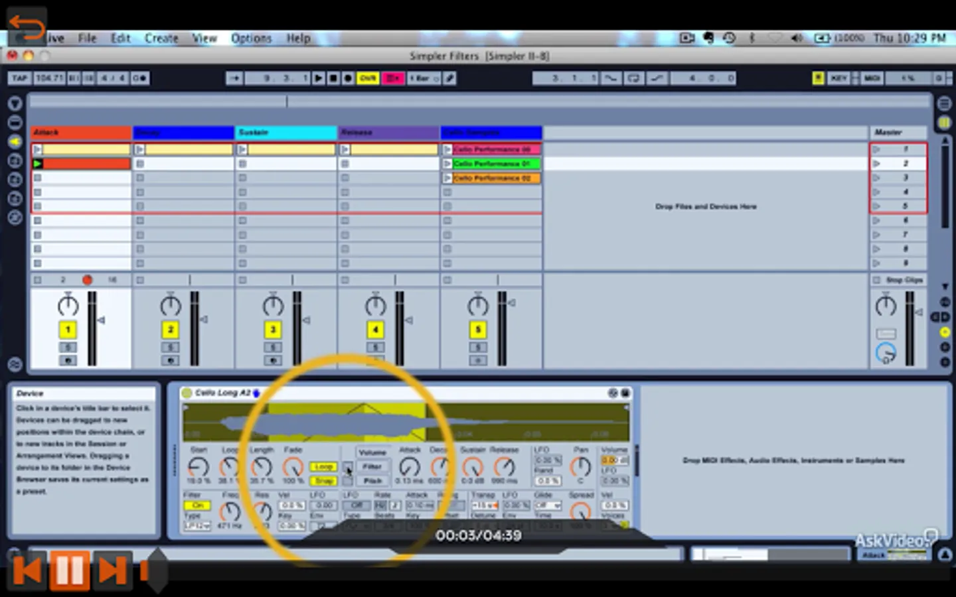Select the Volume envelope button
This screenshot has height=597, width=956.
pyautogui.click(x=372, y=452)
